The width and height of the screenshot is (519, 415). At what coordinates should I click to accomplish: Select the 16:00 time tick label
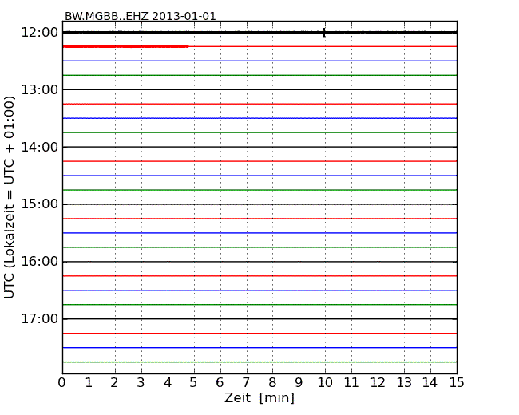click(39, 262)
